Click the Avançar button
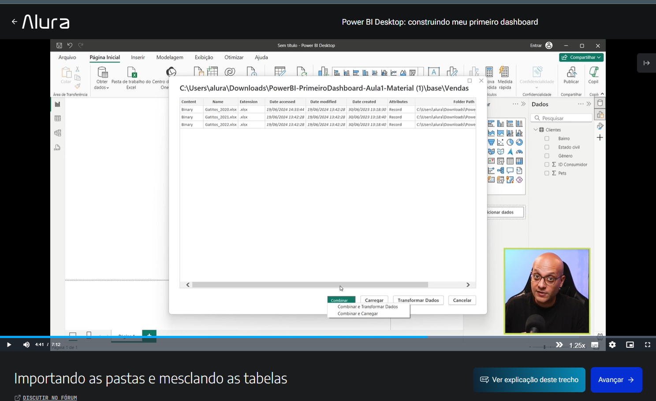Viewport: 656px width, 401px height. coord(616,380)
